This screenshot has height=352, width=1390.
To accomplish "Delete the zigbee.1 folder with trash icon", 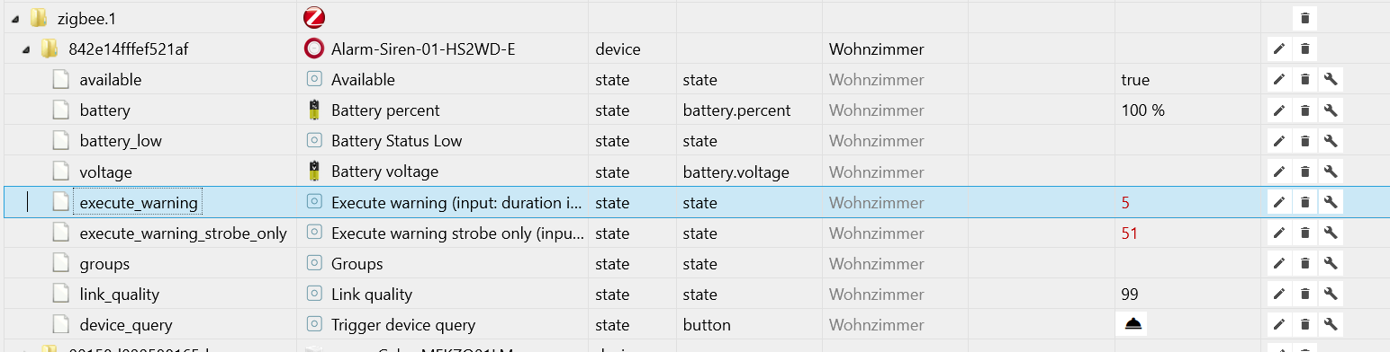I will tap(1305, 18).
